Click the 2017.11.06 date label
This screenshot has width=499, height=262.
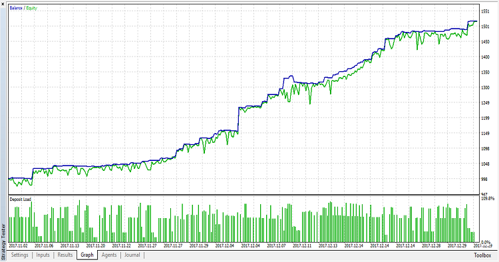tap(44, 246)
